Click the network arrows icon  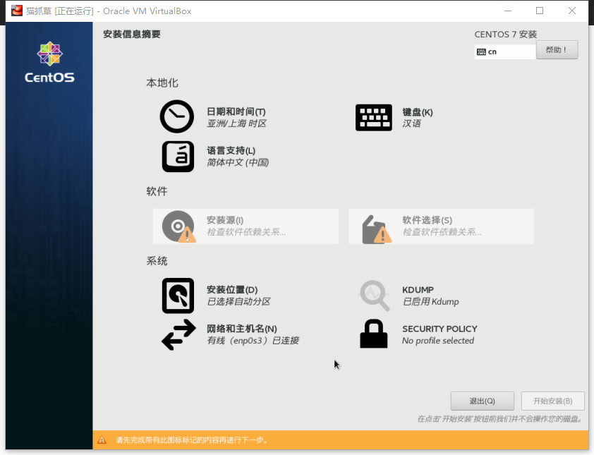click(x=178, y=334)
